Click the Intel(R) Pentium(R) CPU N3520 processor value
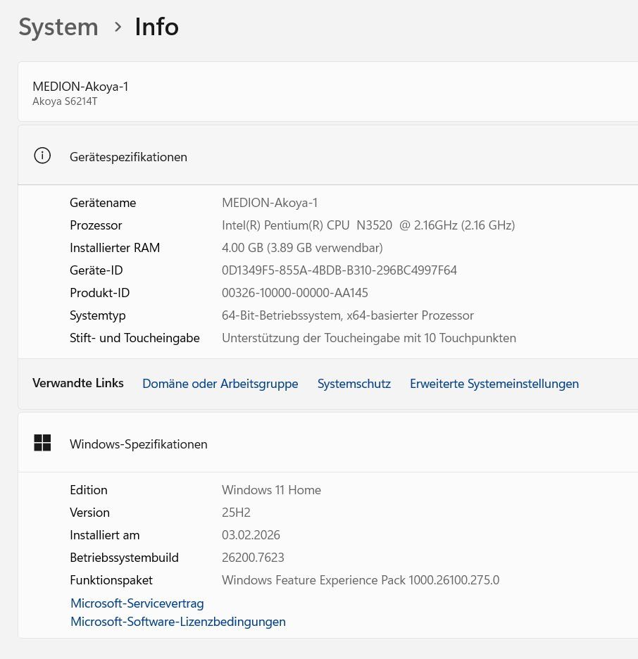 368,225
